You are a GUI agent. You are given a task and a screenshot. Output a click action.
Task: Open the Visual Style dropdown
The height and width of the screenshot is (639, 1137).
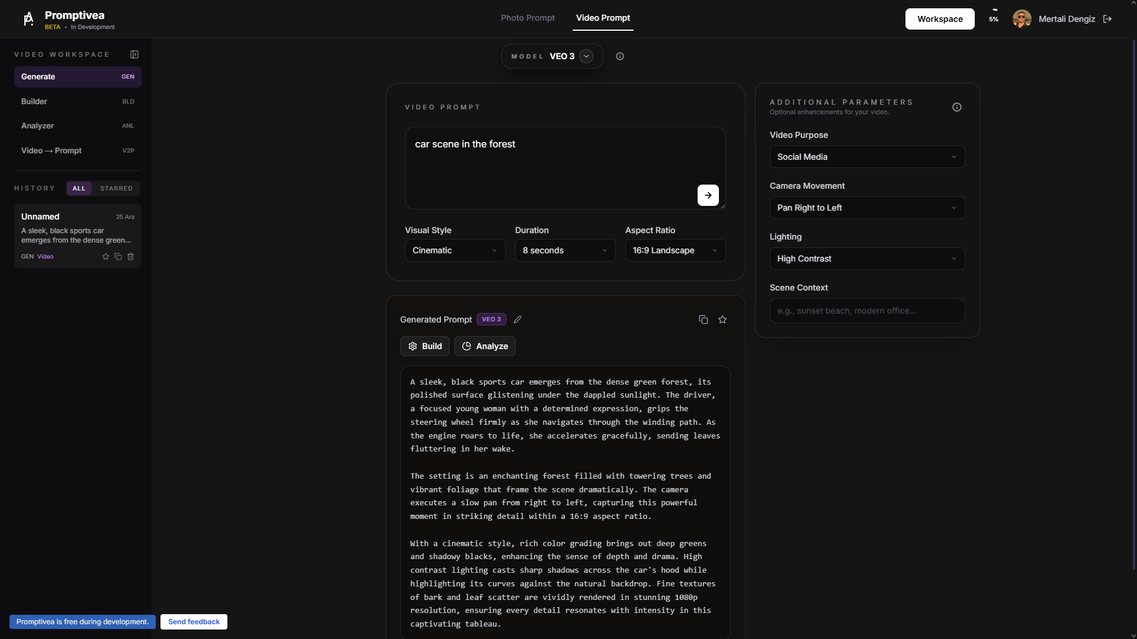pyautogui.click(x=454, y=250)
